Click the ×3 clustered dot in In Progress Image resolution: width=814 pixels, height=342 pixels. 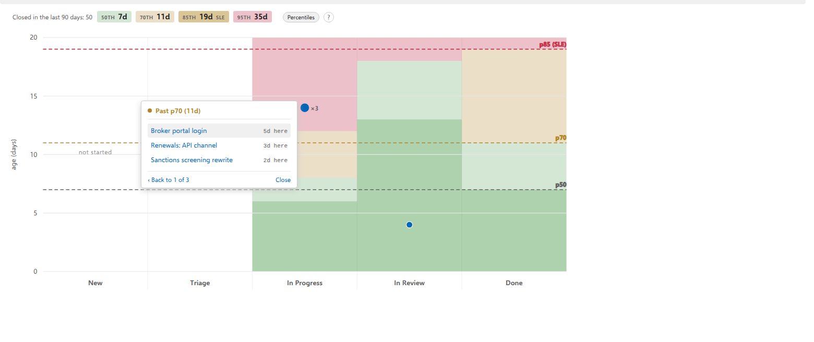tap(305, 108)
